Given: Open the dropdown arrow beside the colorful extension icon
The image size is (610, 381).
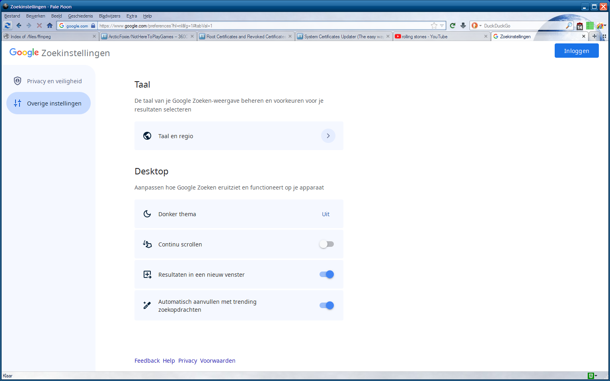Looking at the screenshot, I should pos(605,26).
